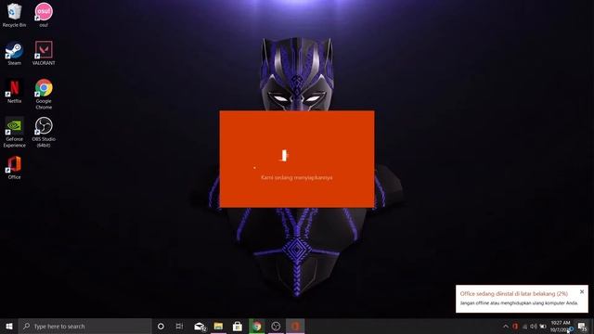Open network status from the tray
This screenshot has height=334, width=594.
coord(524,326)
